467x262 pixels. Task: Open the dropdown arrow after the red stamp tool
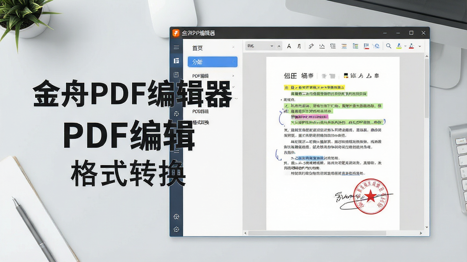click(x=420, y=46)
